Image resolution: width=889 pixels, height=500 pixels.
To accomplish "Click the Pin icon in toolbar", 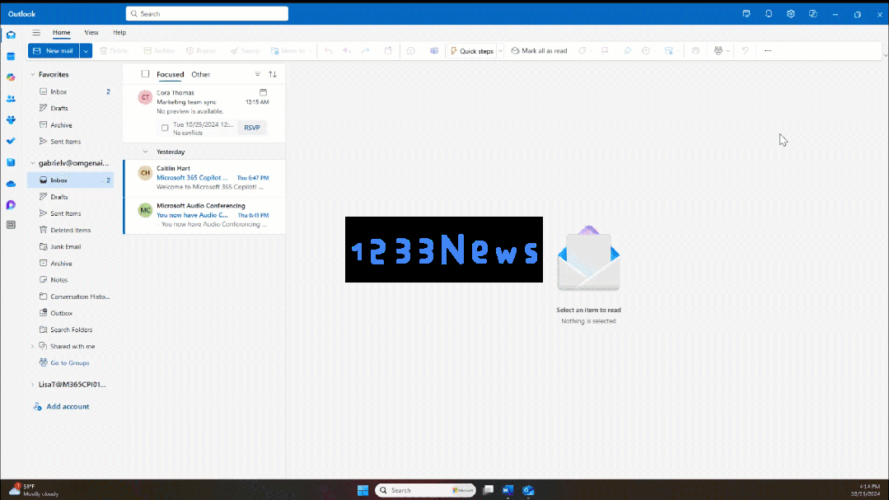I will (x=627, y=51).
